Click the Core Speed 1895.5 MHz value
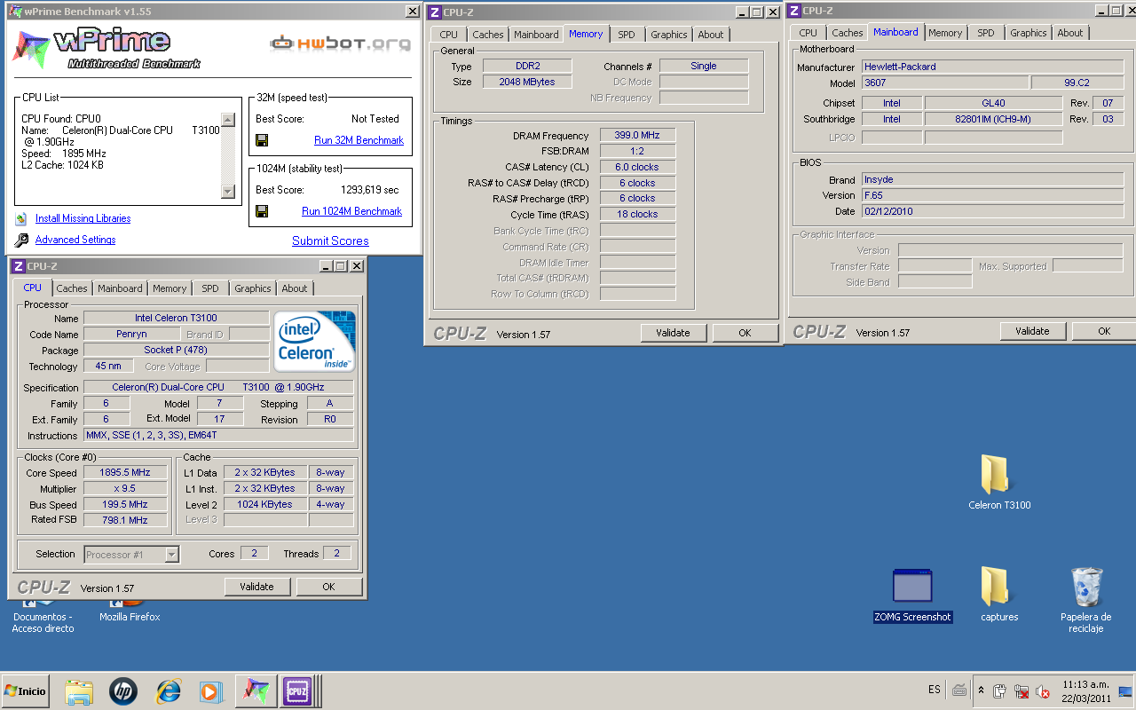The height and width of the screenshot is (710, 1136). coord(125,473)
